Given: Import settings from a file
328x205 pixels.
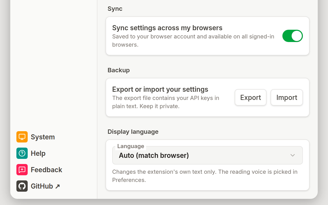Looking at the screenshot, I should coord(287,97).
